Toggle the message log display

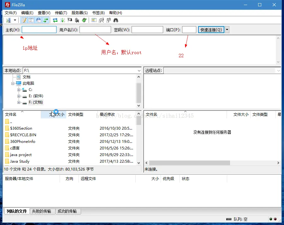click(24, 20)
